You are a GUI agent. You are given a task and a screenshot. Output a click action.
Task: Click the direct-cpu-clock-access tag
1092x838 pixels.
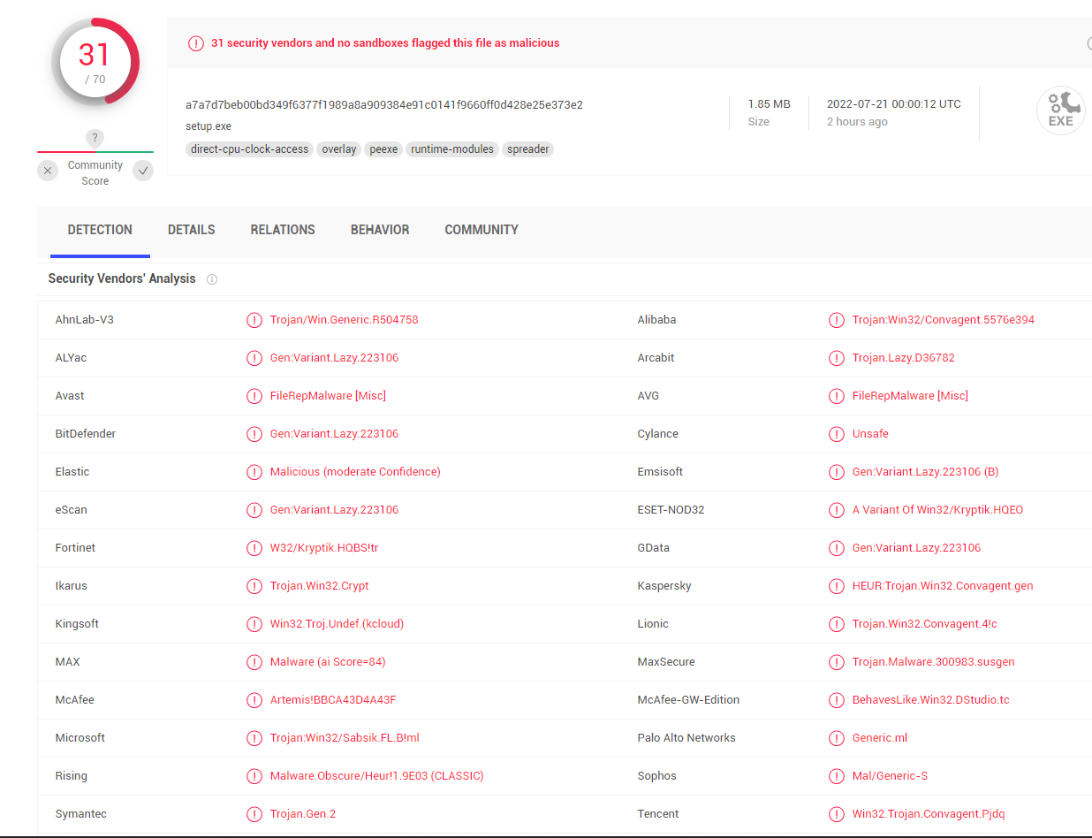[x=250, y=149]
